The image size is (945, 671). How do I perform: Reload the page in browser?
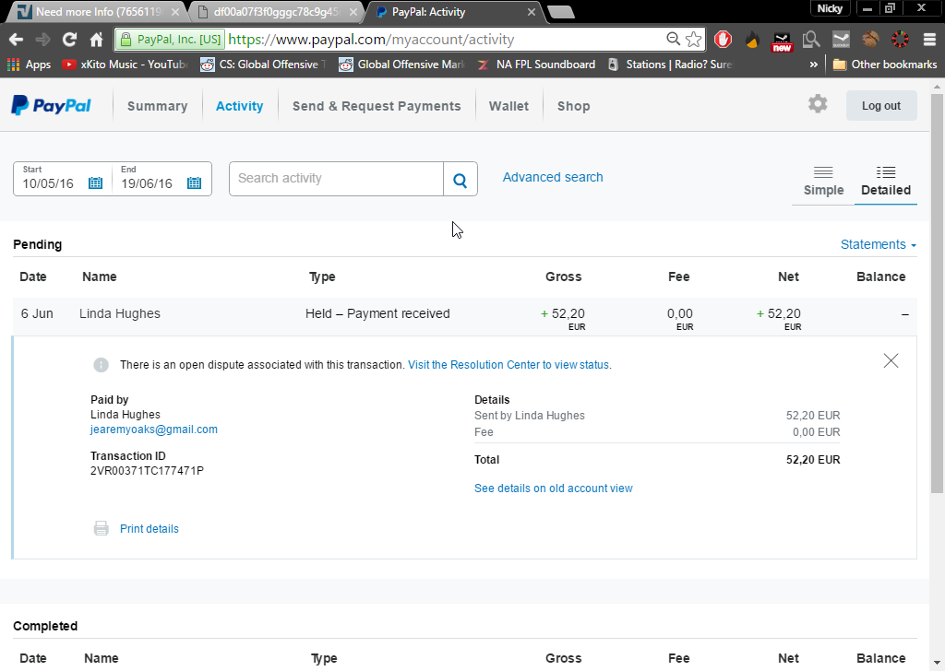(69, 40)
